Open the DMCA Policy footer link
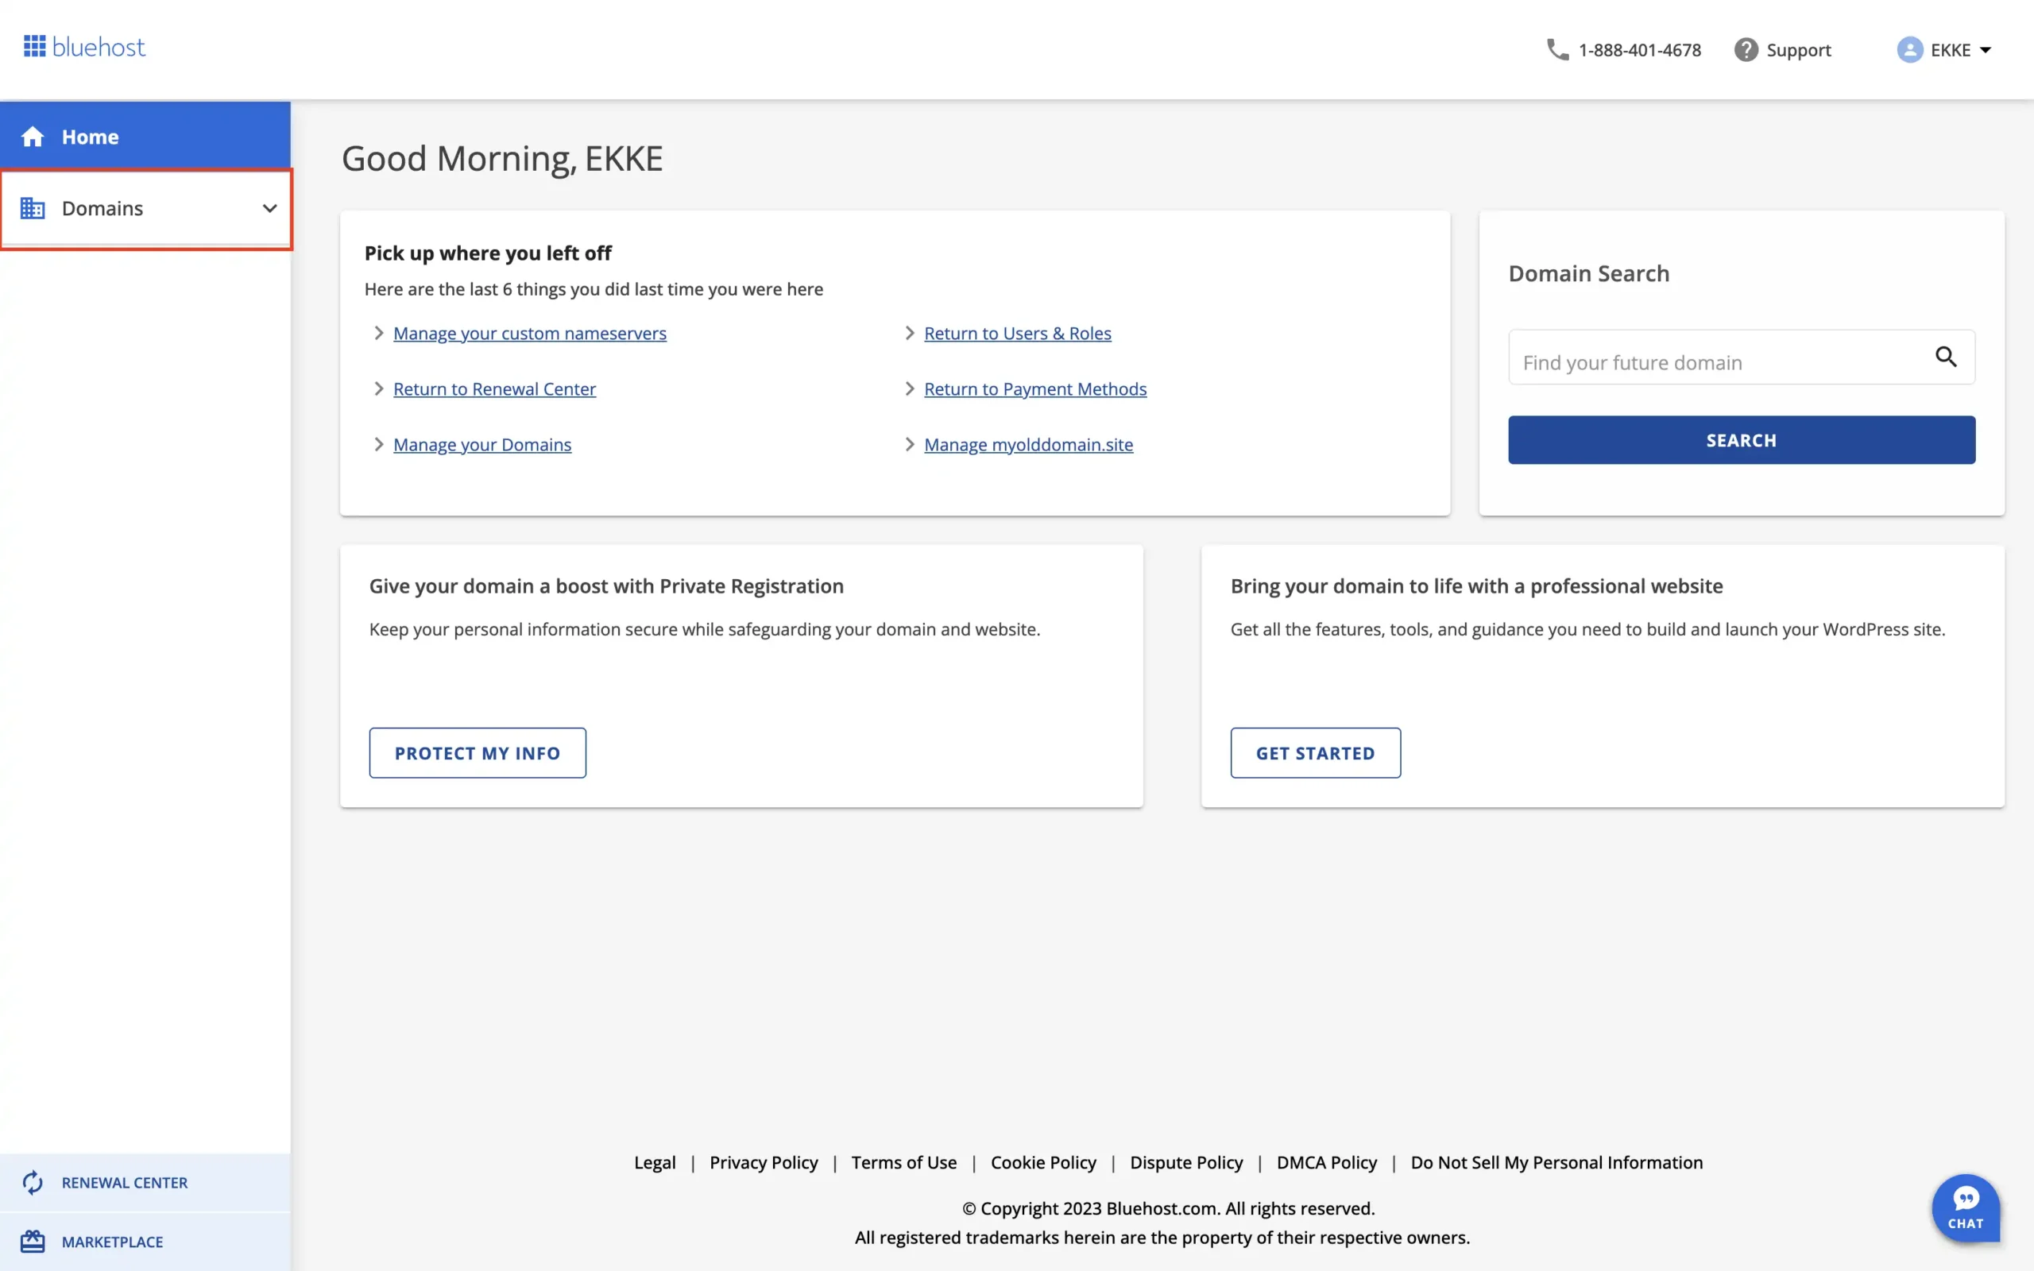This screenshot has width=2034, height=1271. click(1326, 1162)
